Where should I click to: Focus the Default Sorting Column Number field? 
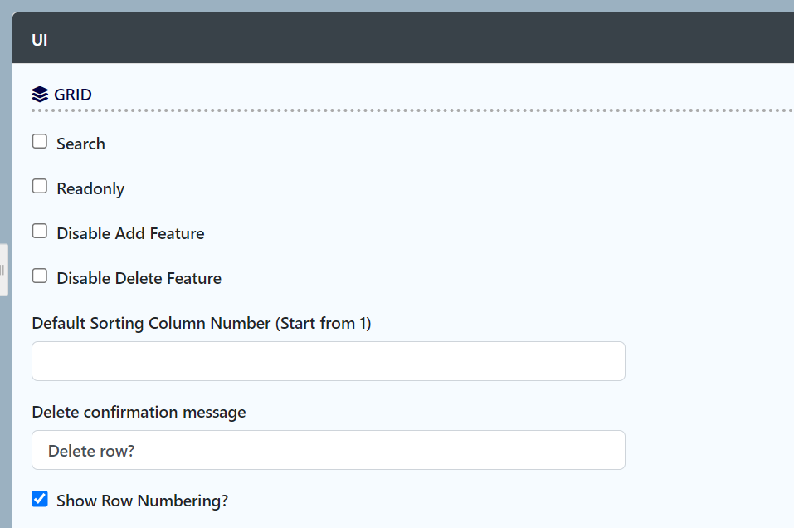pos(329,361)
